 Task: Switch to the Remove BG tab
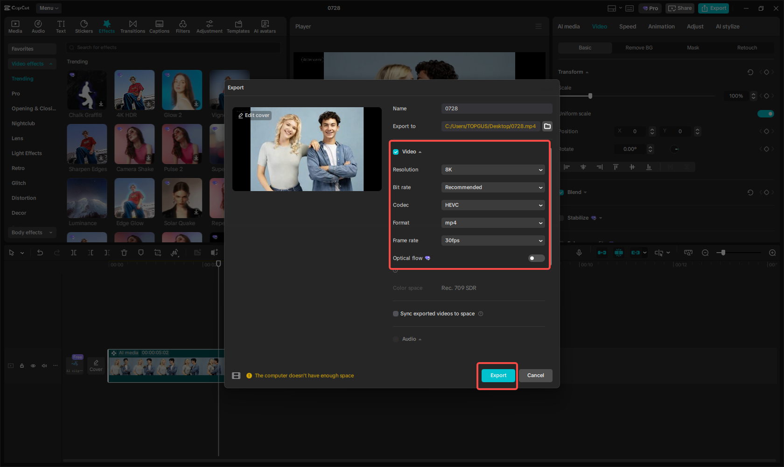tap(638, 48)
